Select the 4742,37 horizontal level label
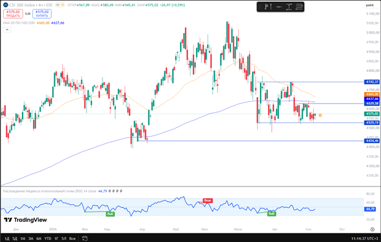This screenshot has height=242, width=381. click(x=372, y=82)
